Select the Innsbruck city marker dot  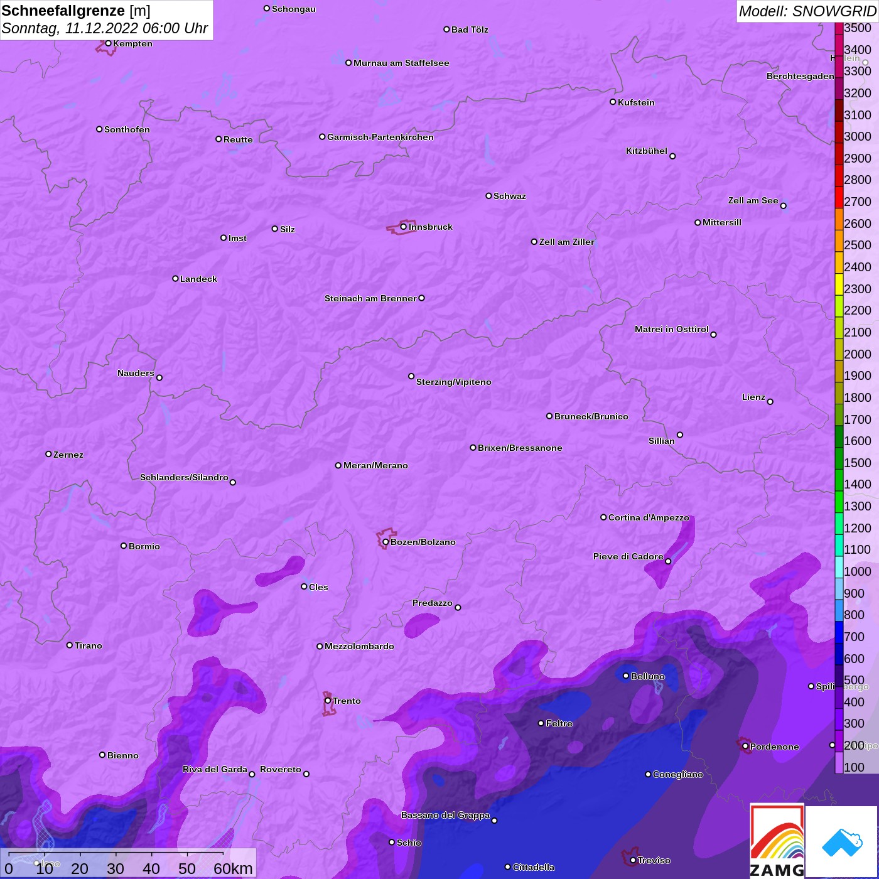pyautogui.click(x=403, y=227)
